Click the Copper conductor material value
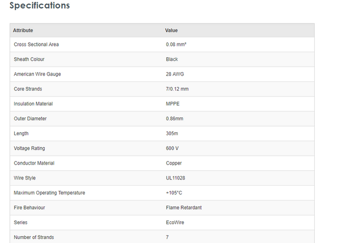This screenshot has width=344, height=243. [174, 163]
